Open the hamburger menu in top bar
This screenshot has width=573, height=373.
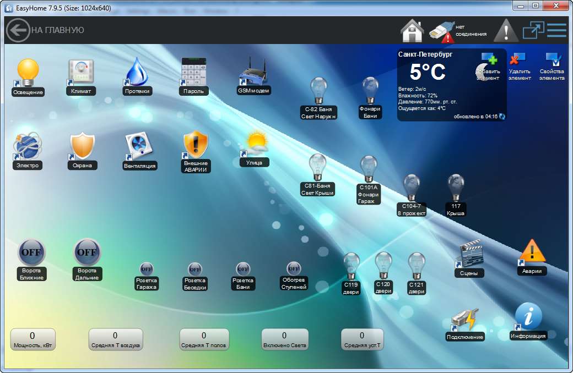pyautogui.click(x=556, y=30)
